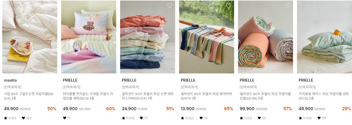Tap heart on stacked mattress covers image
Image resolution: width=352 pixels, height=125 pixels.
170,6
